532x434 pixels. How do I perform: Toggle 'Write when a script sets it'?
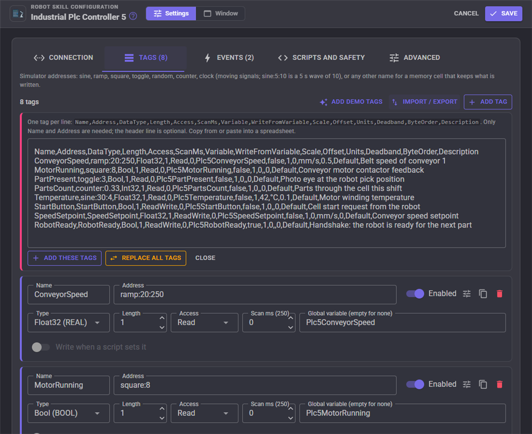41,347
